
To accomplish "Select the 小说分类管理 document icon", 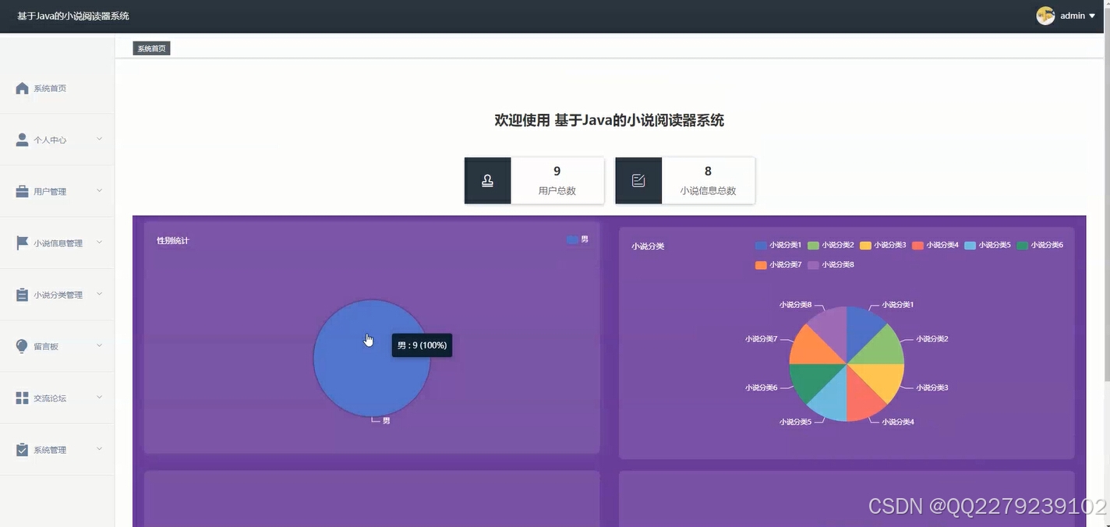I will click(20, 294).
